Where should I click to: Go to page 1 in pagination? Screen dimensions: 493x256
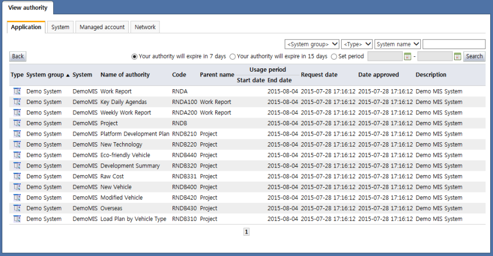point(246,232)
